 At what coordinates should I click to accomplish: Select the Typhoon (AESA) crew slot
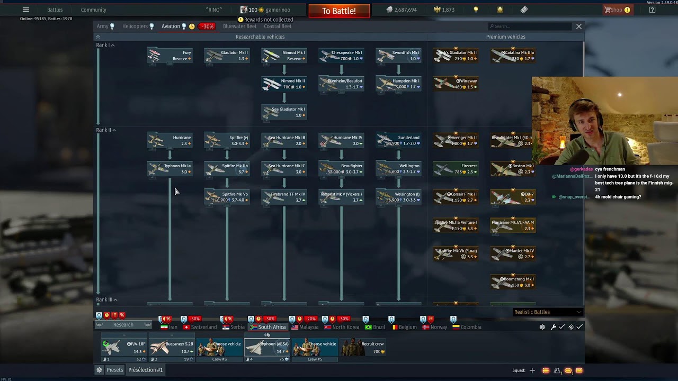[267, 348]
